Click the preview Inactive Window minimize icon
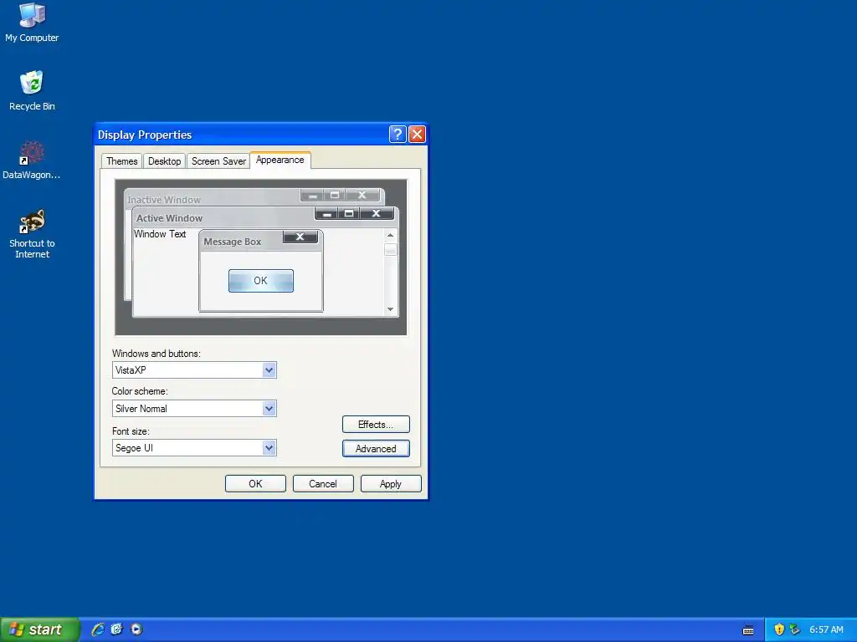This screenshot has height=642, width=857. click(313, 195)
